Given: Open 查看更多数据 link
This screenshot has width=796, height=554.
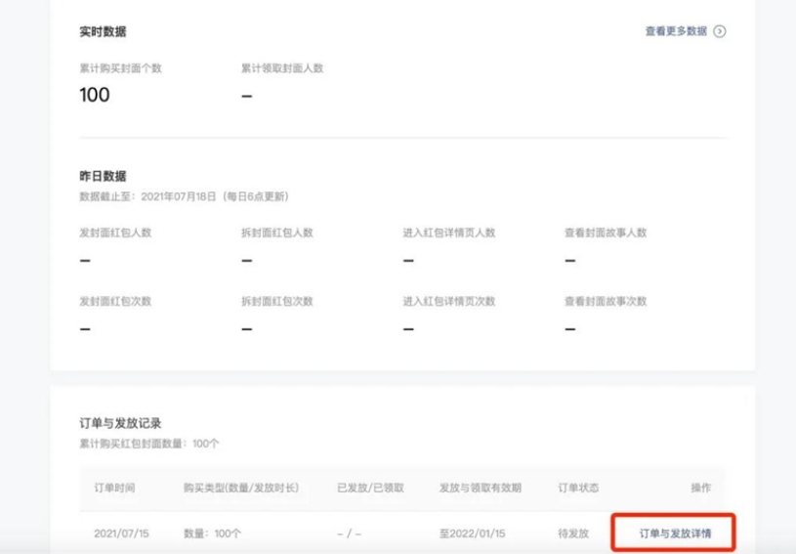Looking at the screenshot, I should (676, 31).
